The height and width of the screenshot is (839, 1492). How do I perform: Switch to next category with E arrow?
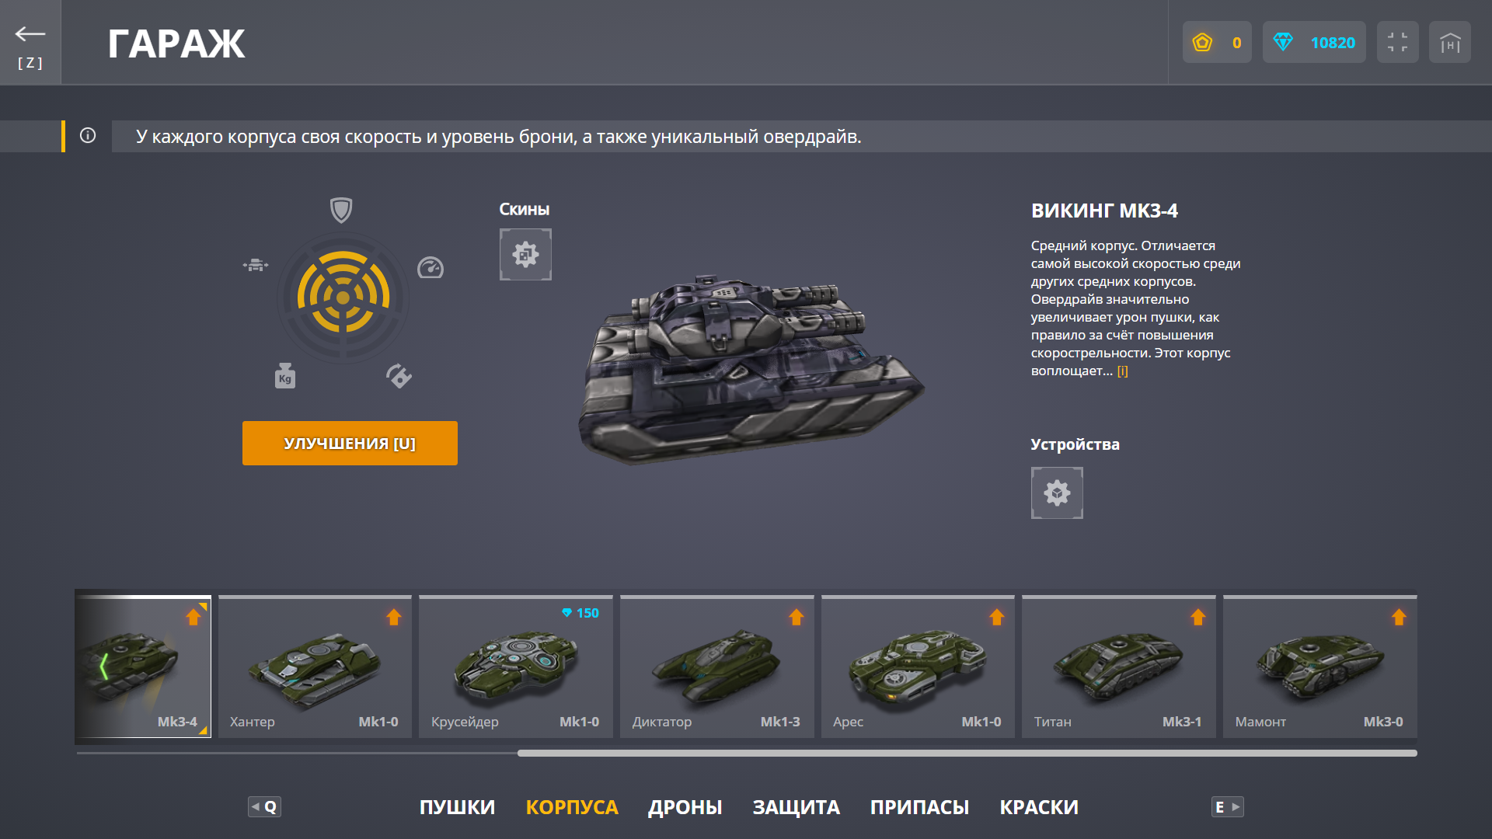(x=1228, y=806)
